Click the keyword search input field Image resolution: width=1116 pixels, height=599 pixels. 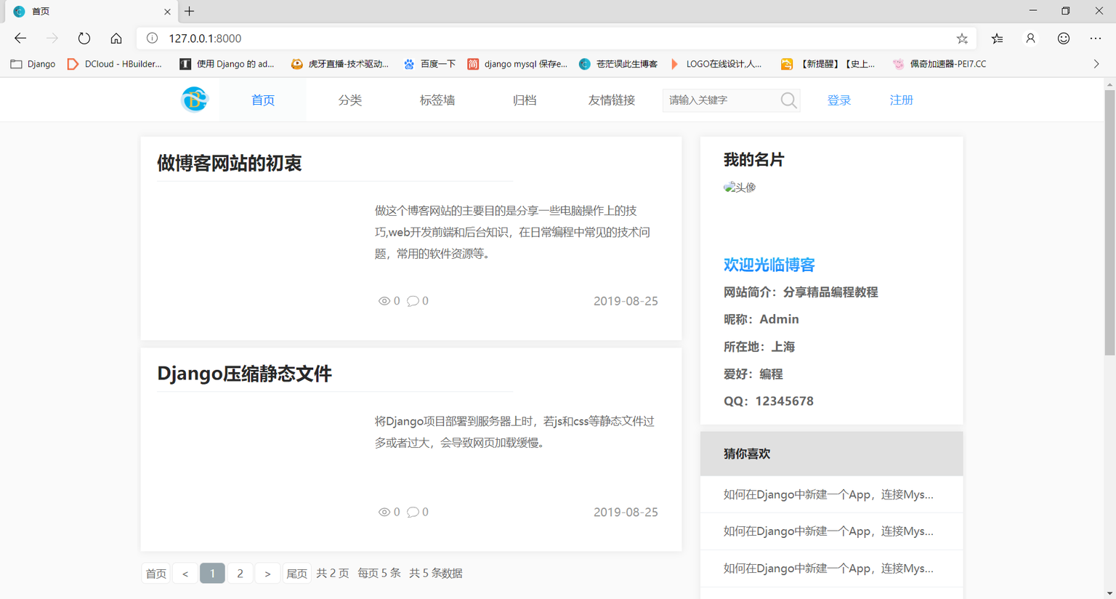(x=721, y=100)
